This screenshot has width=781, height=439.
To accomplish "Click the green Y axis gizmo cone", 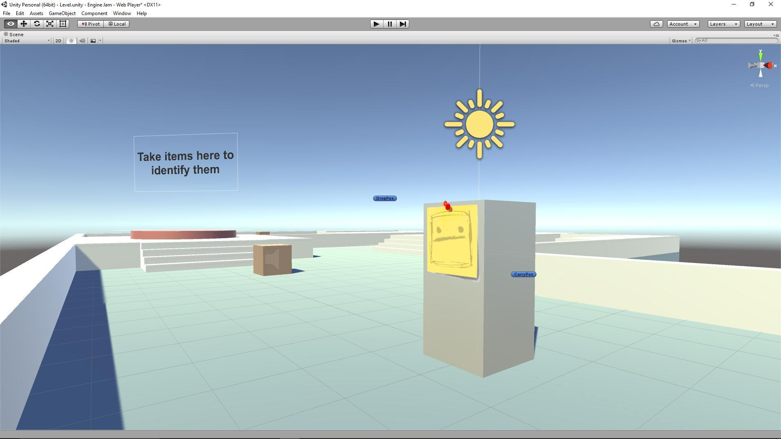I will tap(760, 56).
